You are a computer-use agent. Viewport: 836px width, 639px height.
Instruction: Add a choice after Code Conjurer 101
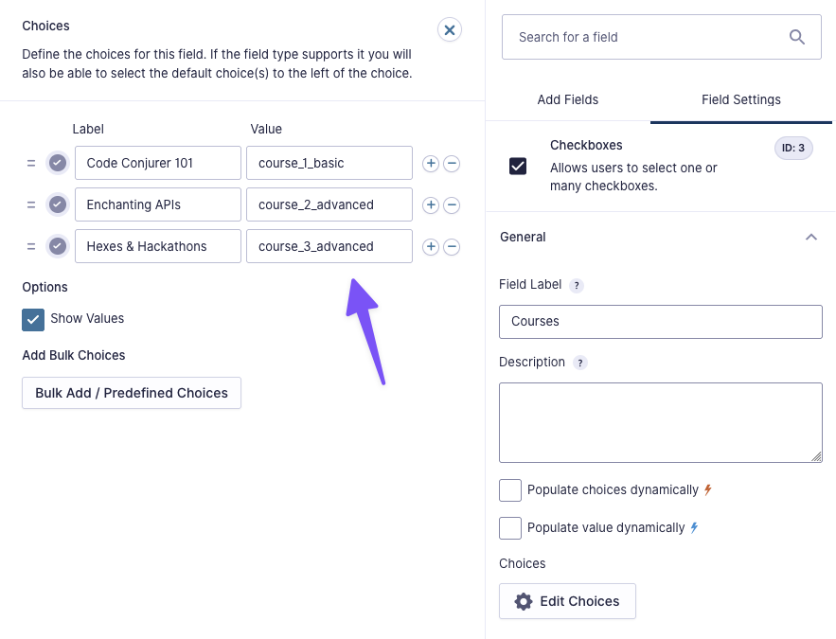coord(430,164)
